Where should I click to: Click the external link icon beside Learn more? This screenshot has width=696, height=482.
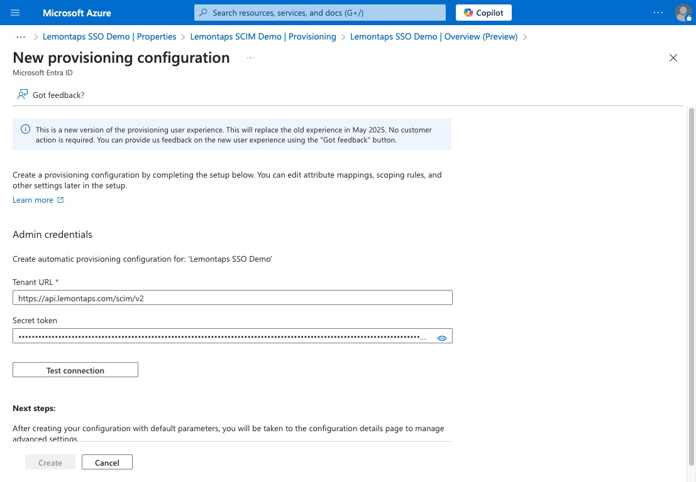[60, 200]
